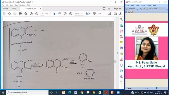Open File Explorer from the taskbar
The height and width of the screenshot is (95, 169).
pyautogui.click(x=94, y=93)
